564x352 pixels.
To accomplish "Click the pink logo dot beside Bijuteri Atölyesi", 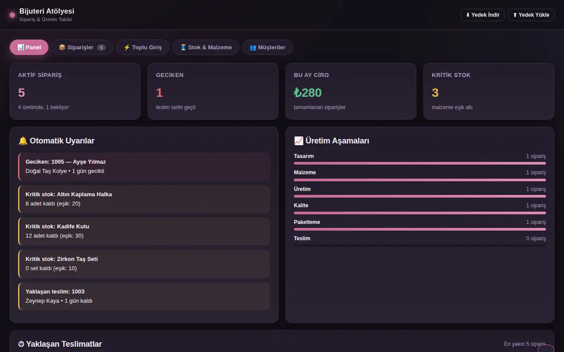I will coord(12,15).
